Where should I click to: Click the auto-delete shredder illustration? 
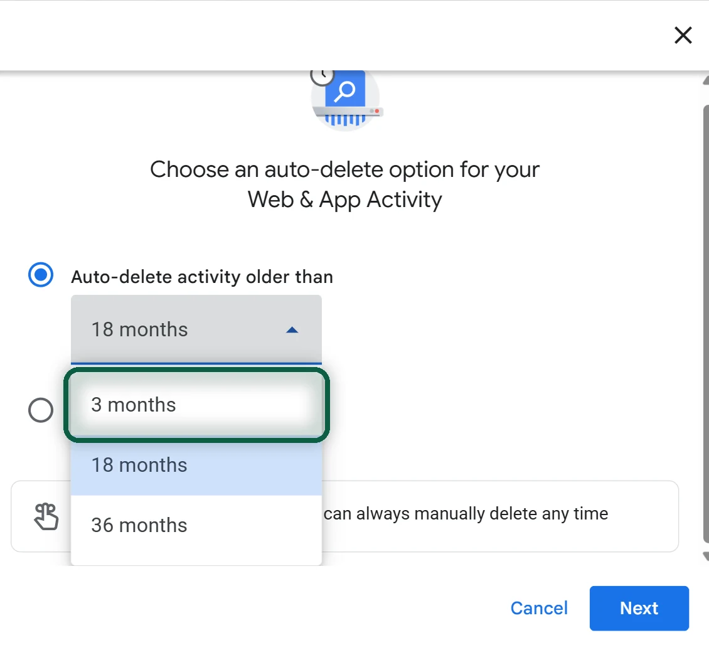tap(346, 100)
